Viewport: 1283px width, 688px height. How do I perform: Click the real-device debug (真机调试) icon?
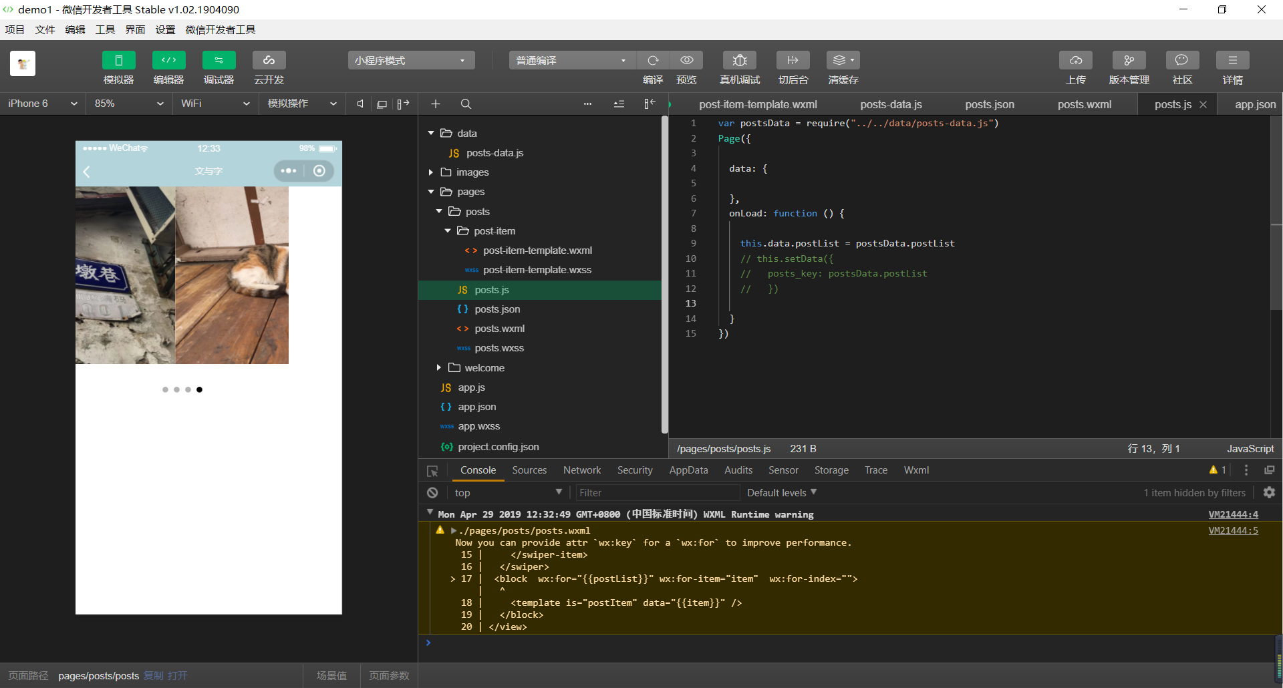[739, 60]
